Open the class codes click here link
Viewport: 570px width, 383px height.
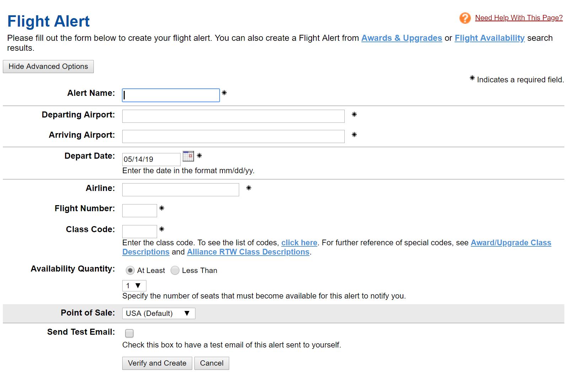coord(299,243)
